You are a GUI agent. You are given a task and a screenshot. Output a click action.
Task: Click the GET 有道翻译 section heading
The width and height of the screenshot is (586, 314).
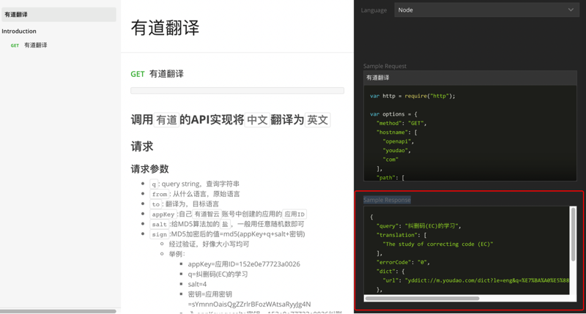pyautogui.click(x=157, y=74)
